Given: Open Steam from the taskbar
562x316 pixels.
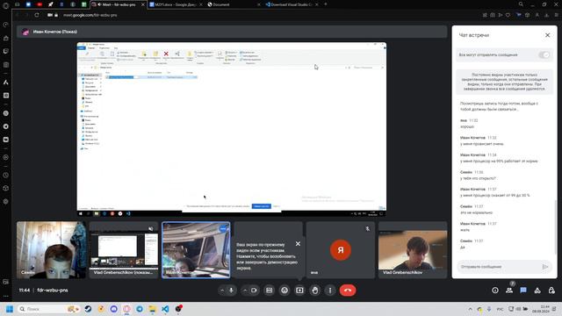Looking at the screenshot, I should pos(88,309).
